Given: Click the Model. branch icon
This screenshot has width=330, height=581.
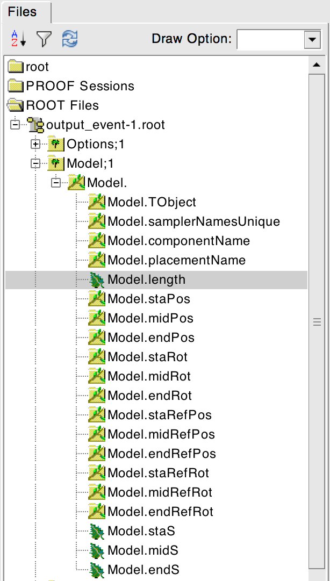Looking at the screenshot, I should (x=77, y=183).
